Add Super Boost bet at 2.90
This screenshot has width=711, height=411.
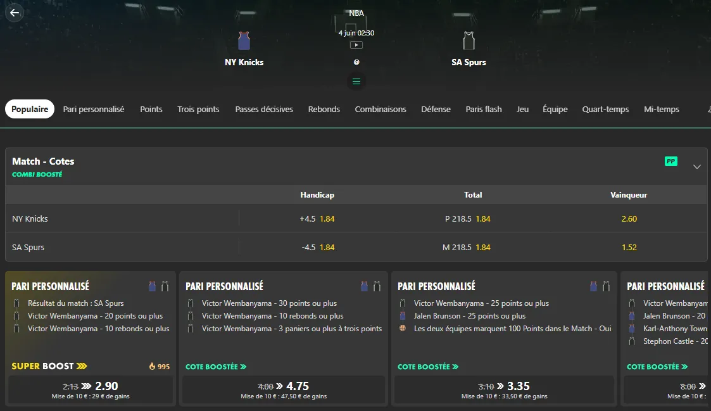(x=91, y=389)
